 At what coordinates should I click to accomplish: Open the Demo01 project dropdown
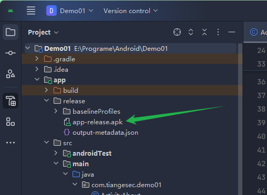tap(70, 11)
